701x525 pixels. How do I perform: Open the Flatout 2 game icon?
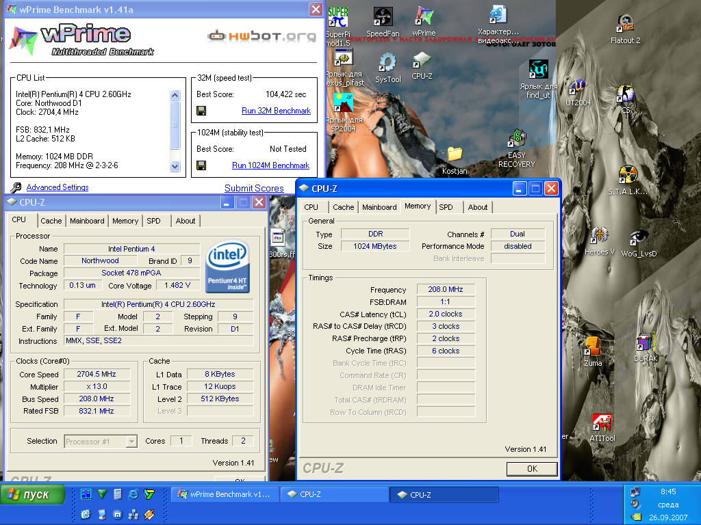coord(625,24)
